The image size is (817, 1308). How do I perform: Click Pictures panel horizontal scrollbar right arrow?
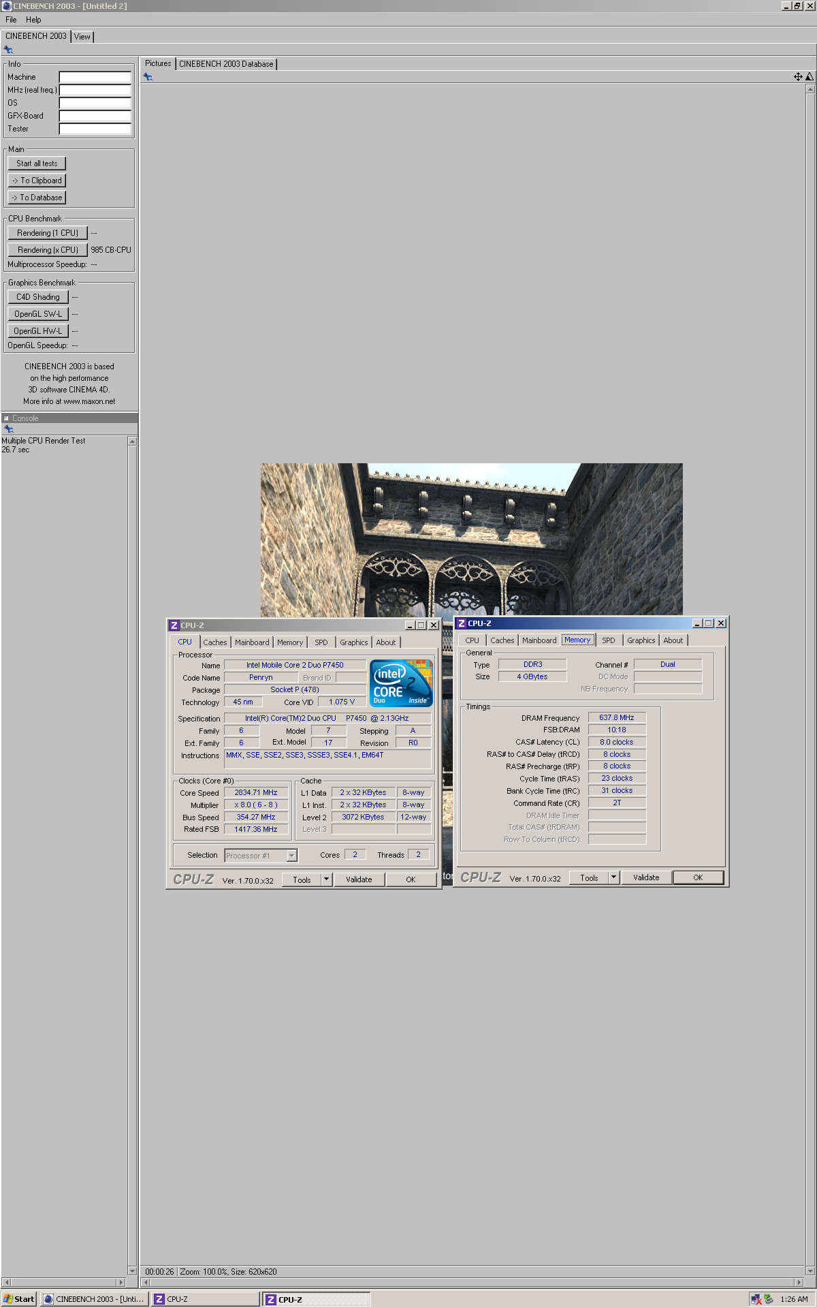click(799, 1283)
